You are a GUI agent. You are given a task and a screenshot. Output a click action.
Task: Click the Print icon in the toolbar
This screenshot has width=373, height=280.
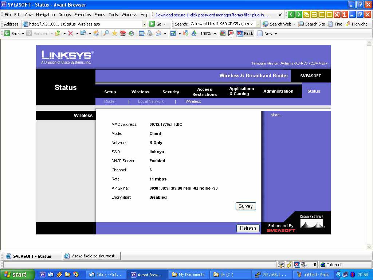click(x=150, y=34)
